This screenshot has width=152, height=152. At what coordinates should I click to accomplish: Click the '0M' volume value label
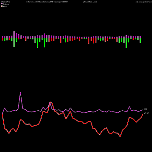145,109
